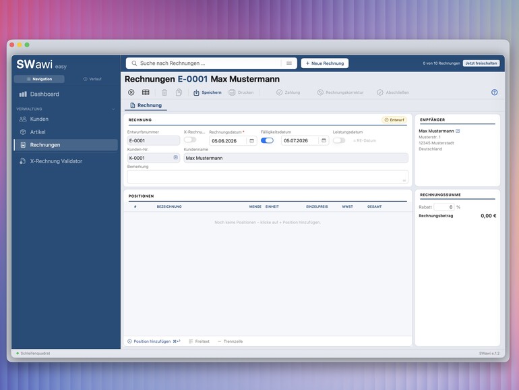Click the duplicate document icon
This screenshot has height=390, width=519.
[179, 92]
